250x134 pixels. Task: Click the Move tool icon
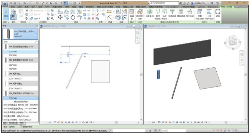[60, 17]
